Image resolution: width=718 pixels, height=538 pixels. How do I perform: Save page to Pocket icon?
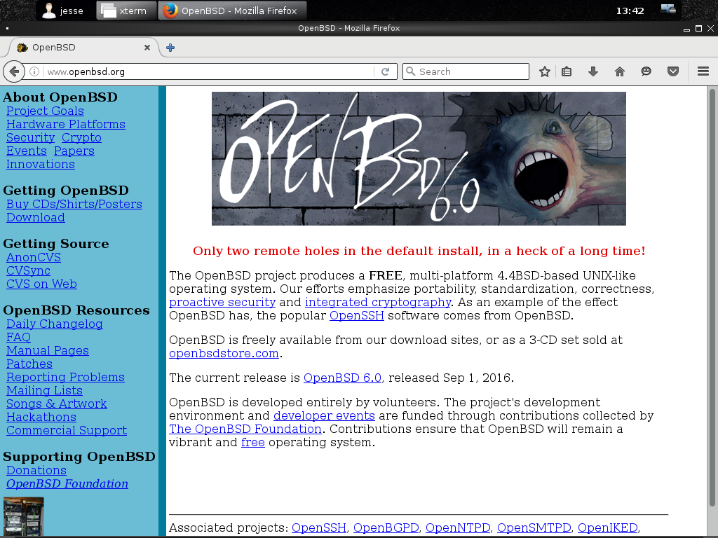672,71
